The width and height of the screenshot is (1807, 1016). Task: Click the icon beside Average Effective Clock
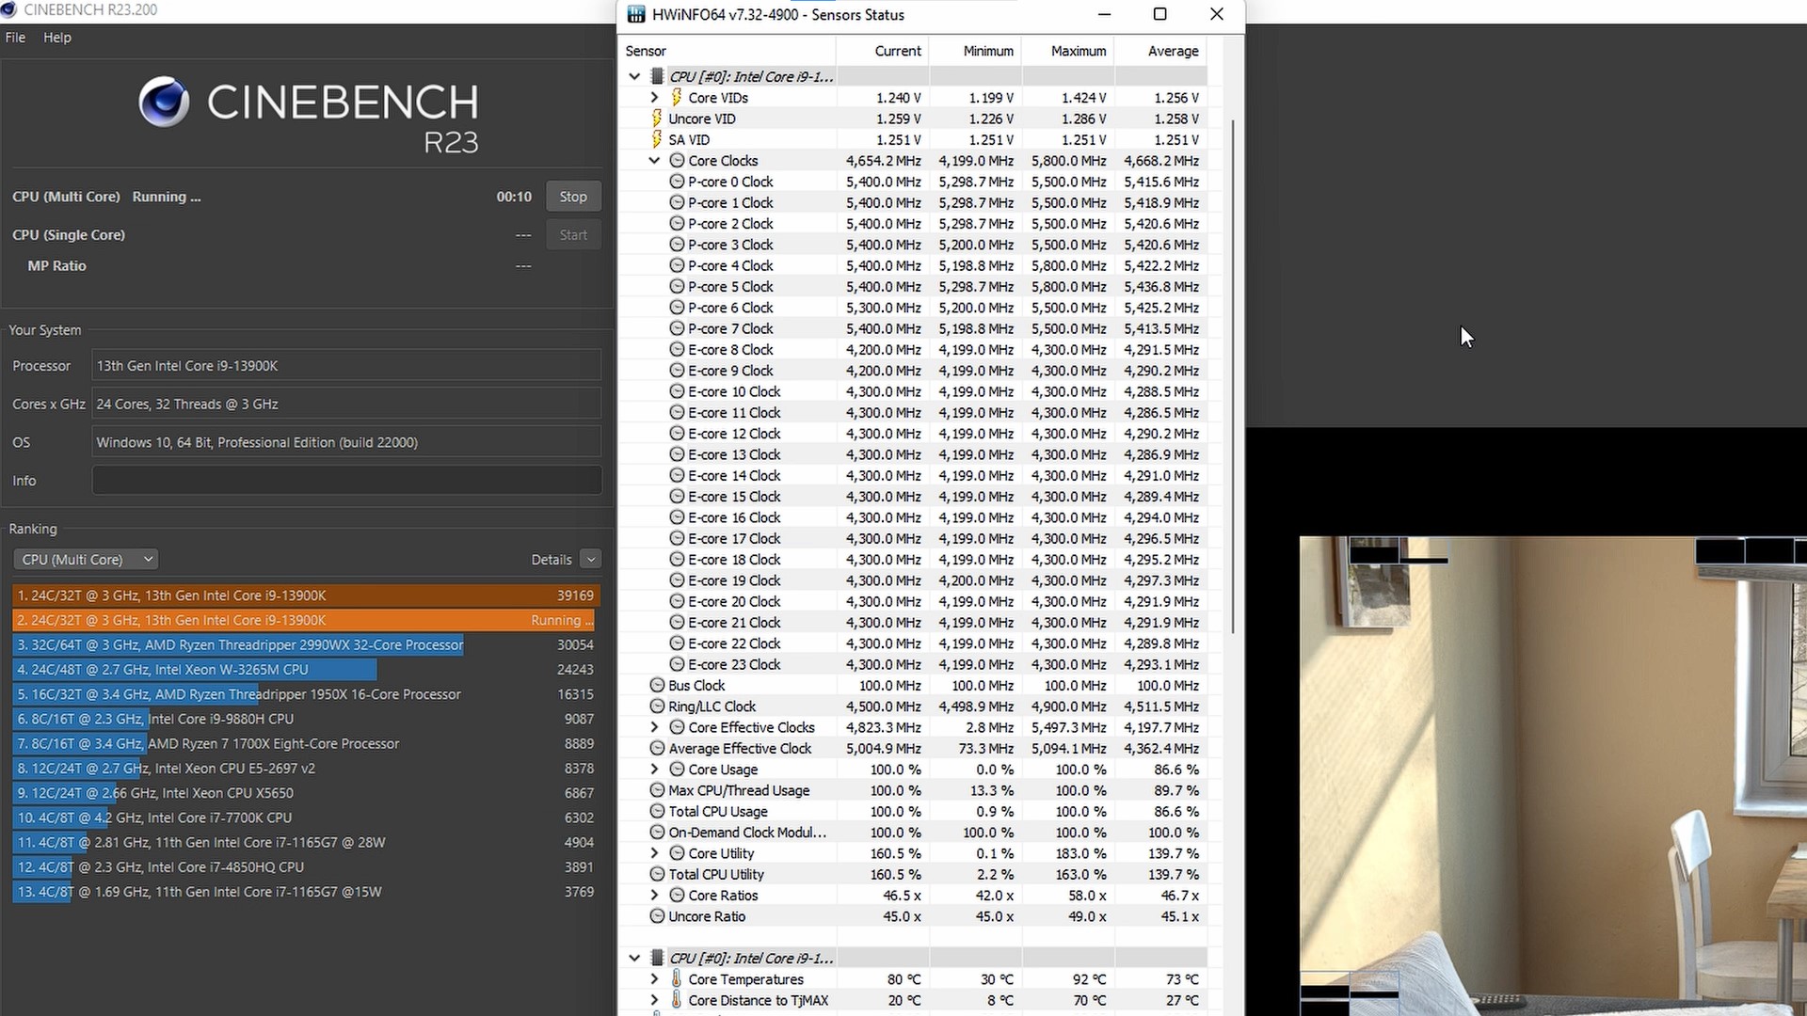coord(657,748)
